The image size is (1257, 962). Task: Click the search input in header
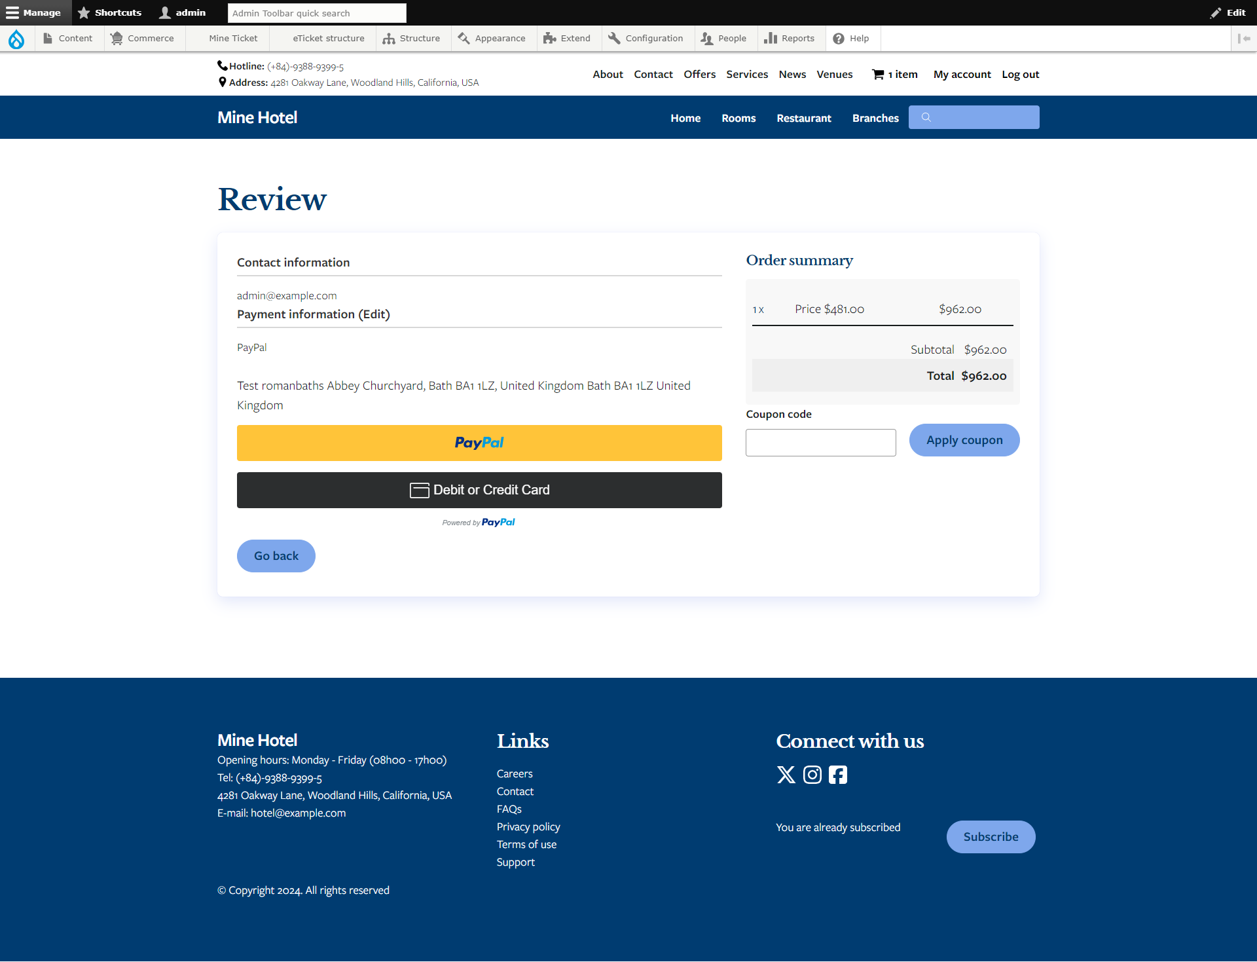(974, 116)
